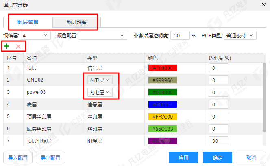Open the type dropdown for GND02 layer

100,80
